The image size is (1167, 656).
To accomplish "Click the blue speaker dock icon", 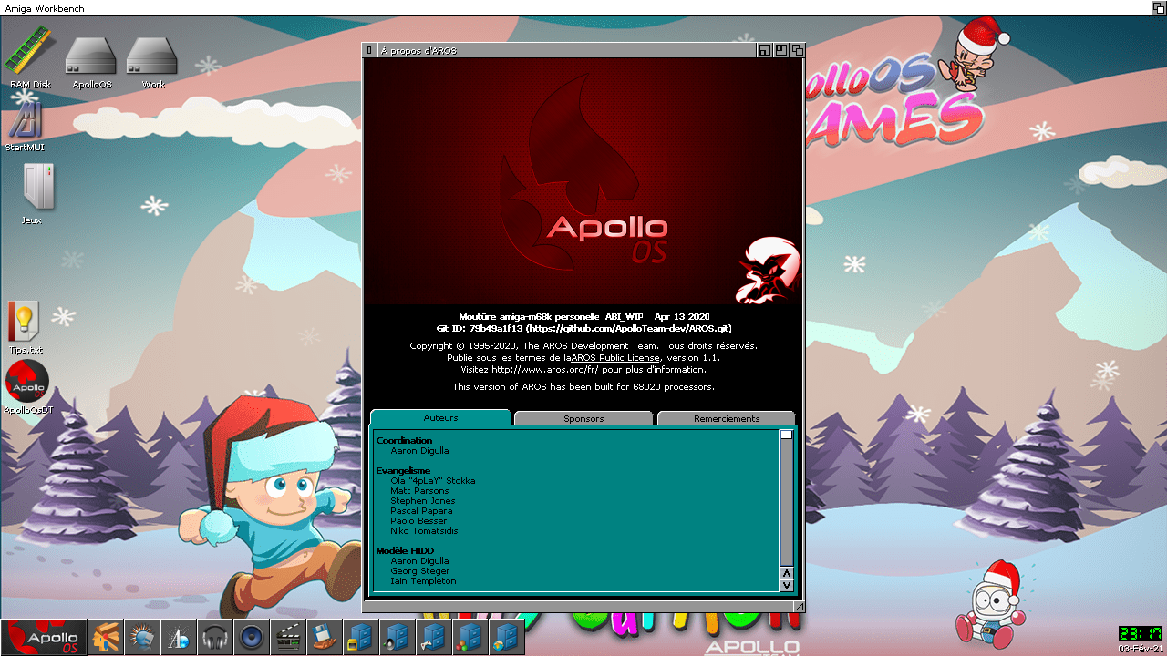I will (252, 637).
